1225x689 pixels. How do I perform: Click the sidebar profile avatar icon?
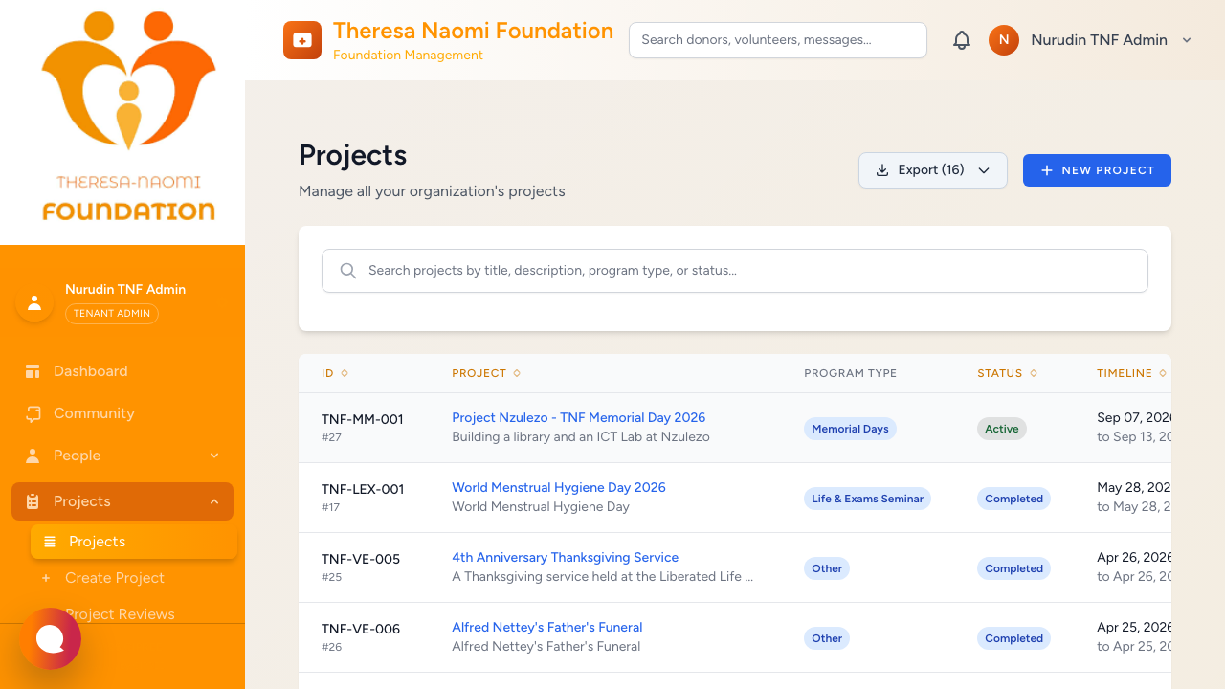pyautogui.click(x=34, y=302)
